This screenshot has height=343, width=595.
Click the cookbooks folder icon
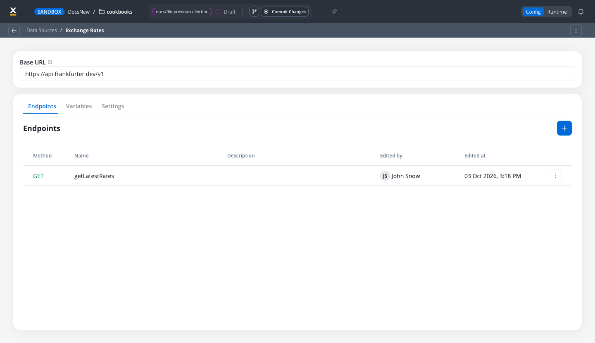pyautogui.click(x=102, y=12)
